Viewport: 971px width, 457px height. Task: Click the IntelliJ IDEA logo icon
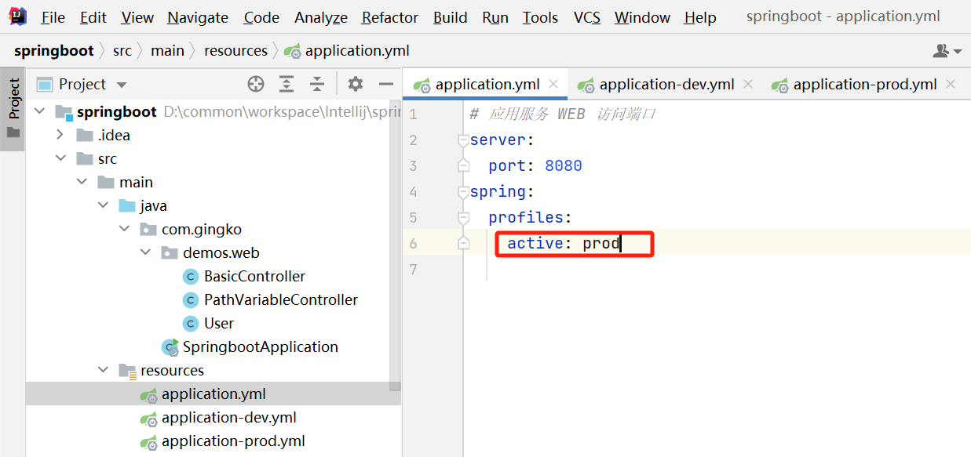click(17, 16)
